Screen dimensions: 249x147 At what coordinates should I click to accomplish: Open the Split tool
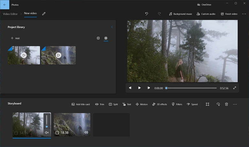(113, 104)
